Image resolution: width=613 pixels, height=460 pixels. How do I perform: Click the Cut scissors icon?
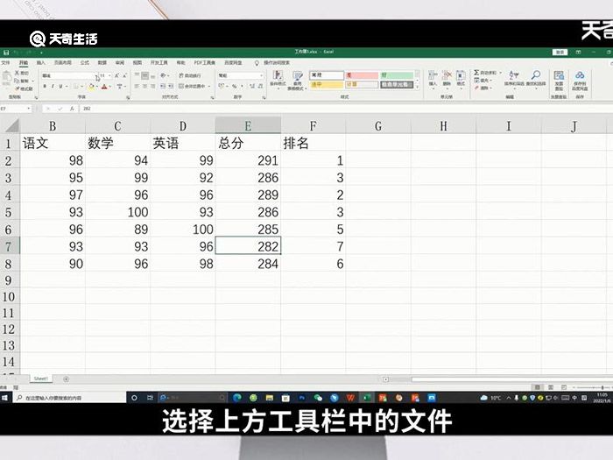click(18, 73)
